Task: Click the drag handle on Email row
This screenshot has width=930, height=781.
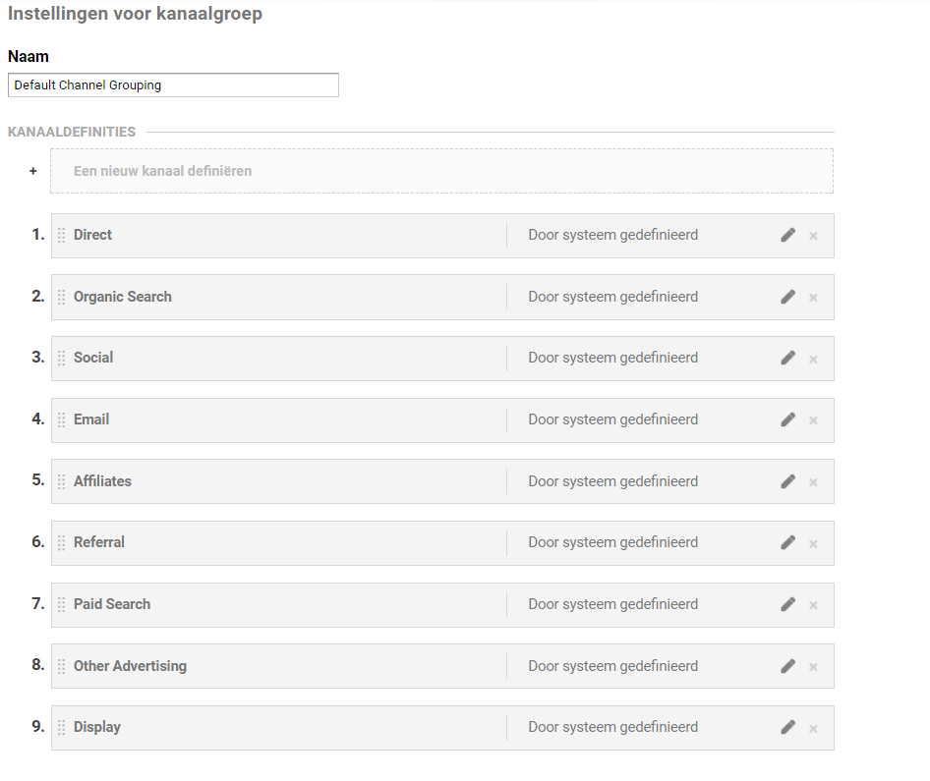Action: 61,419
